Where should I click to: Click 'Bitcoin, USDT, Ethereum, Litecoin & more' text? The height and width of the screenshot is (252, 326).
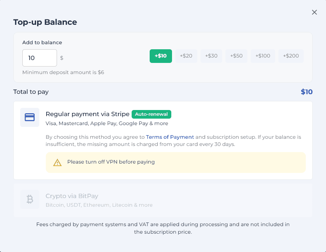(x=99, y=205)
